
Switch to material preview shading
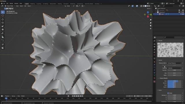(147, 6)
